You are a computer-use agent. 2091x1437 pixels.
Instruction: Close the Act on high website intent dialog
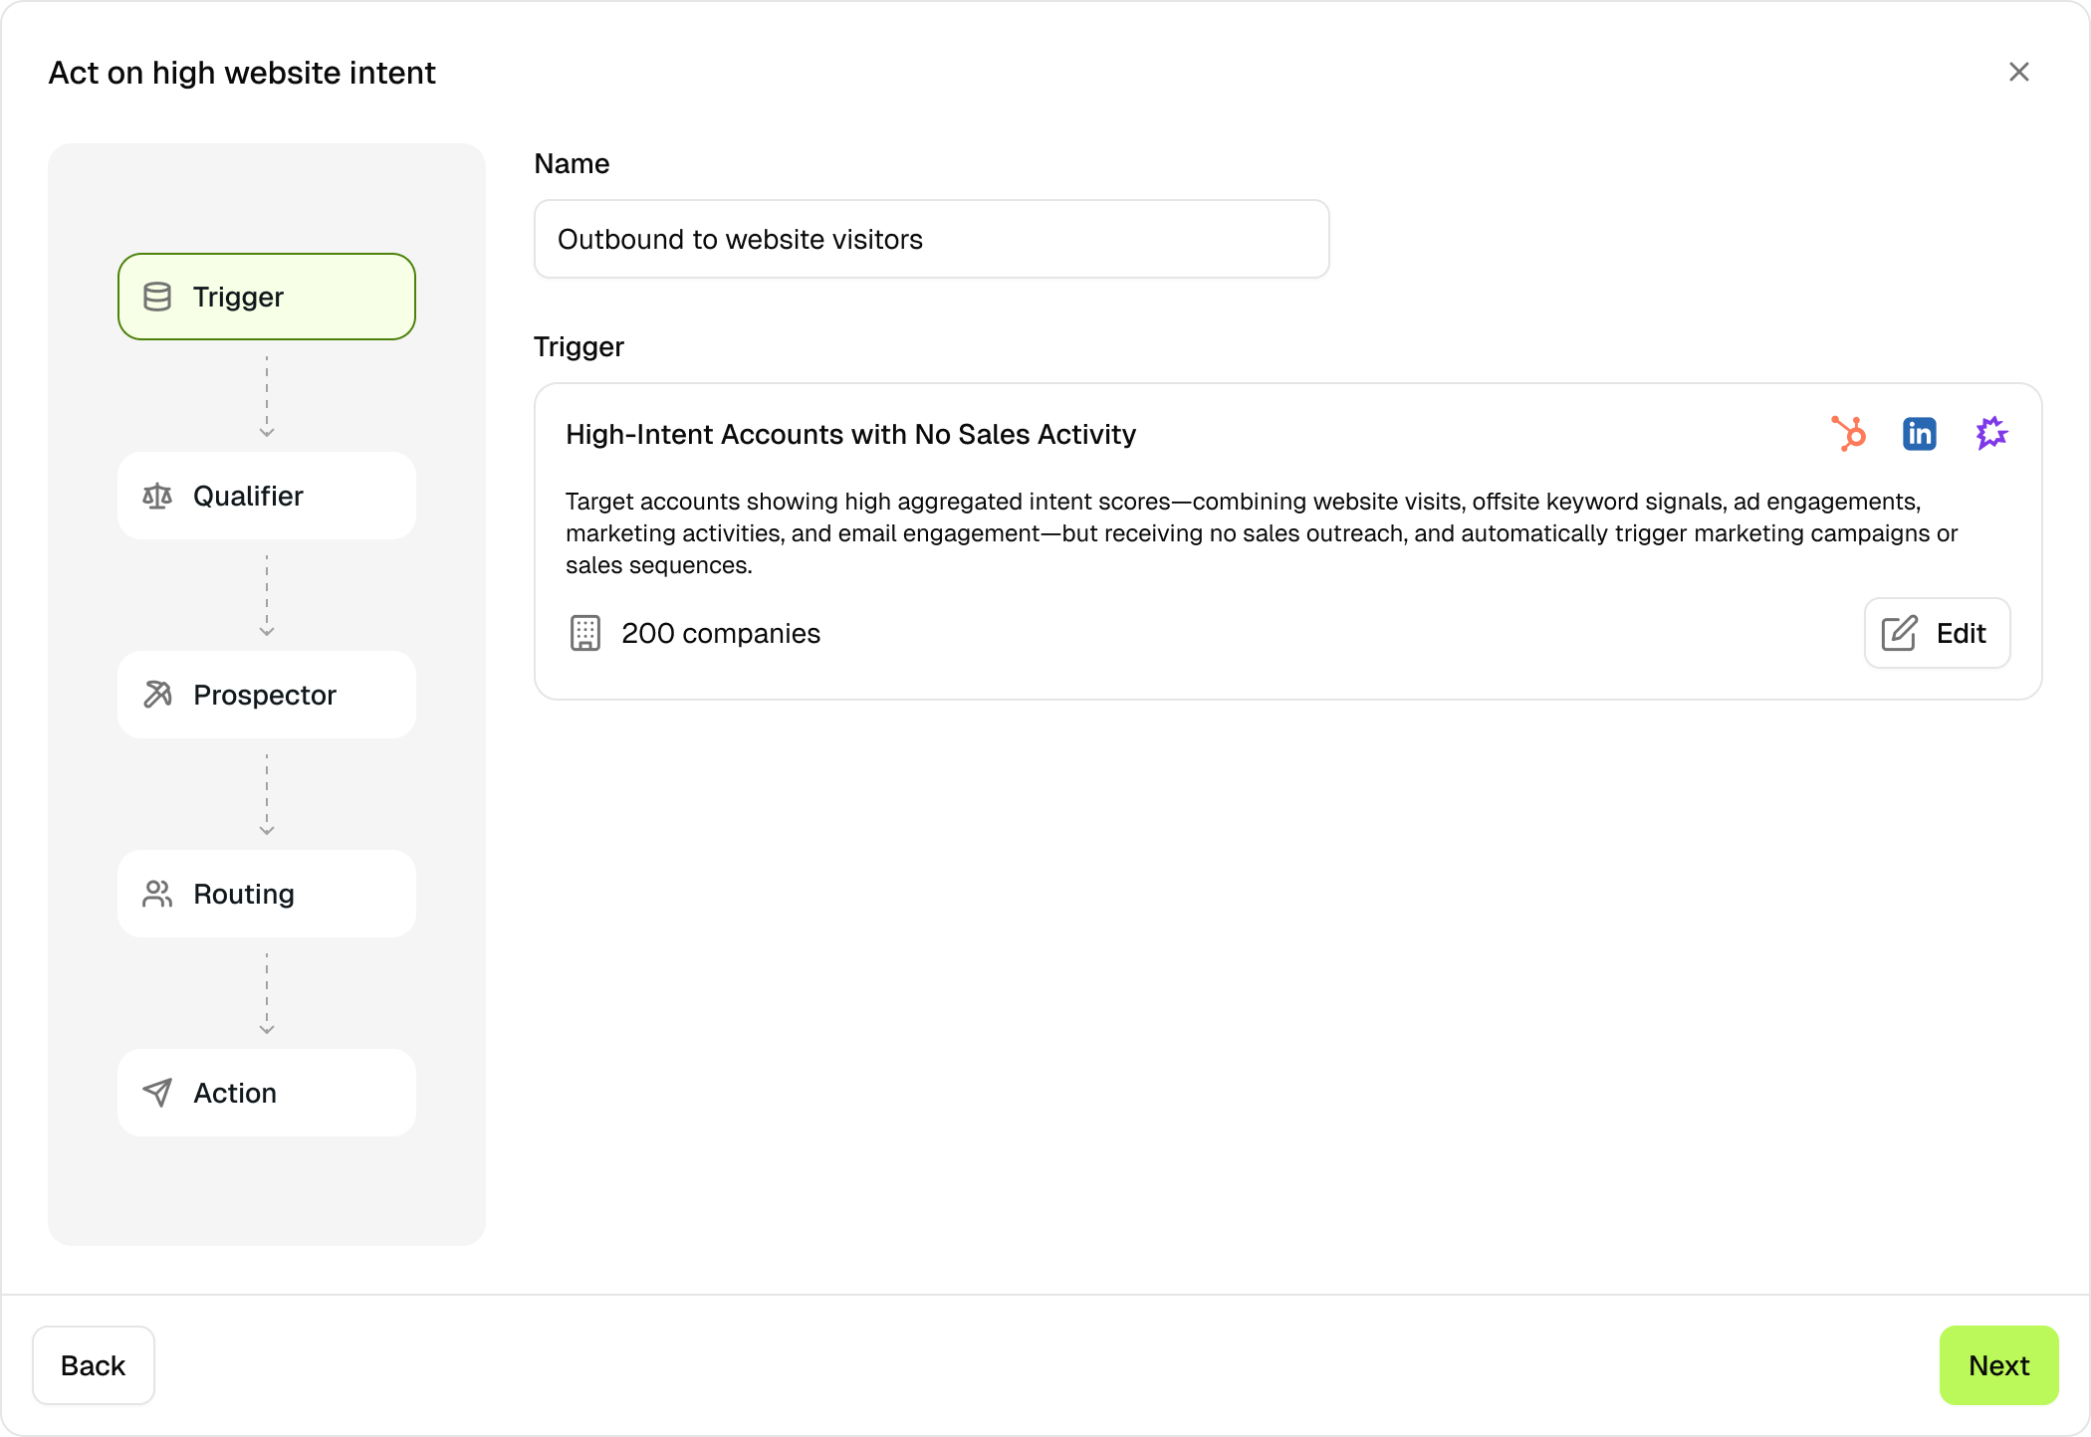[x=2018, y=72]
